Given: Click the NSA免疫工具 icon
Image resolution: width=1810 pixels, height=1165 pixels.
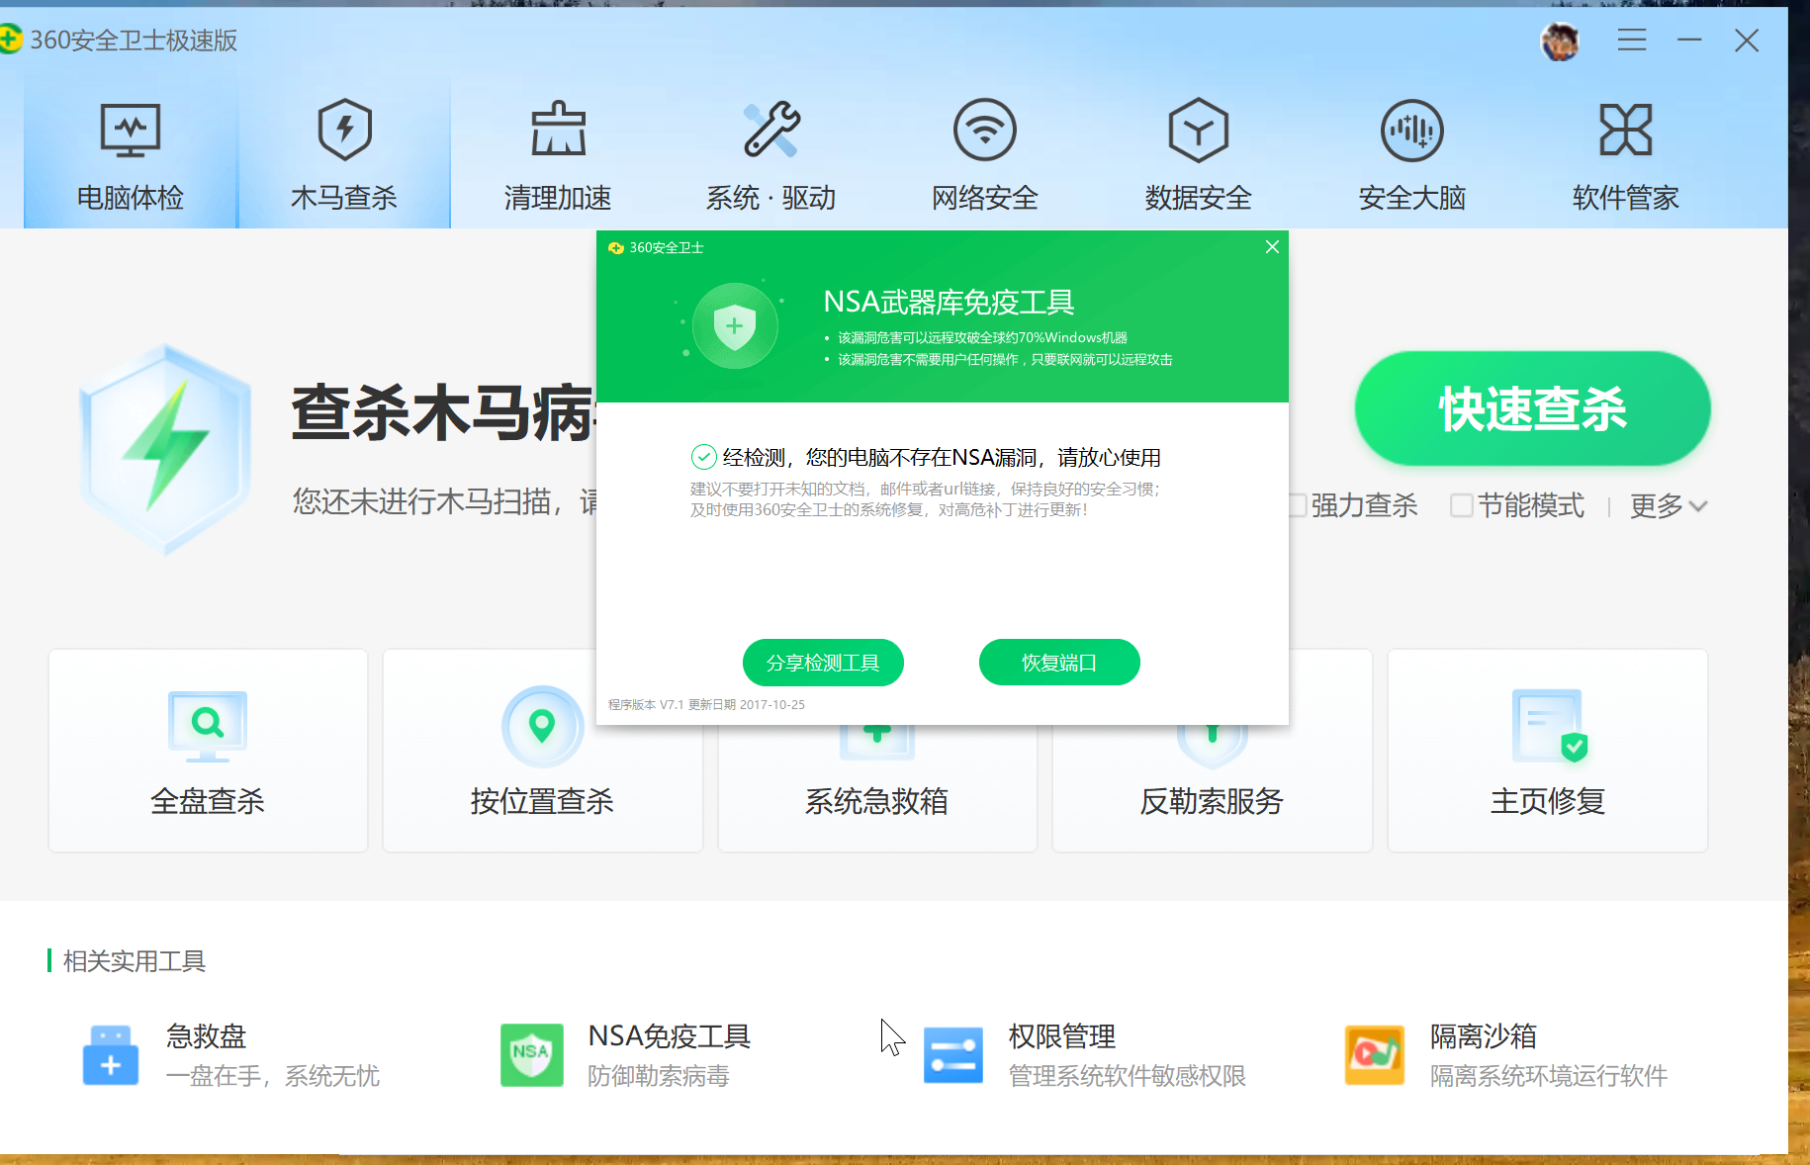Looking at the screenshot, I should click(532, 1055).
